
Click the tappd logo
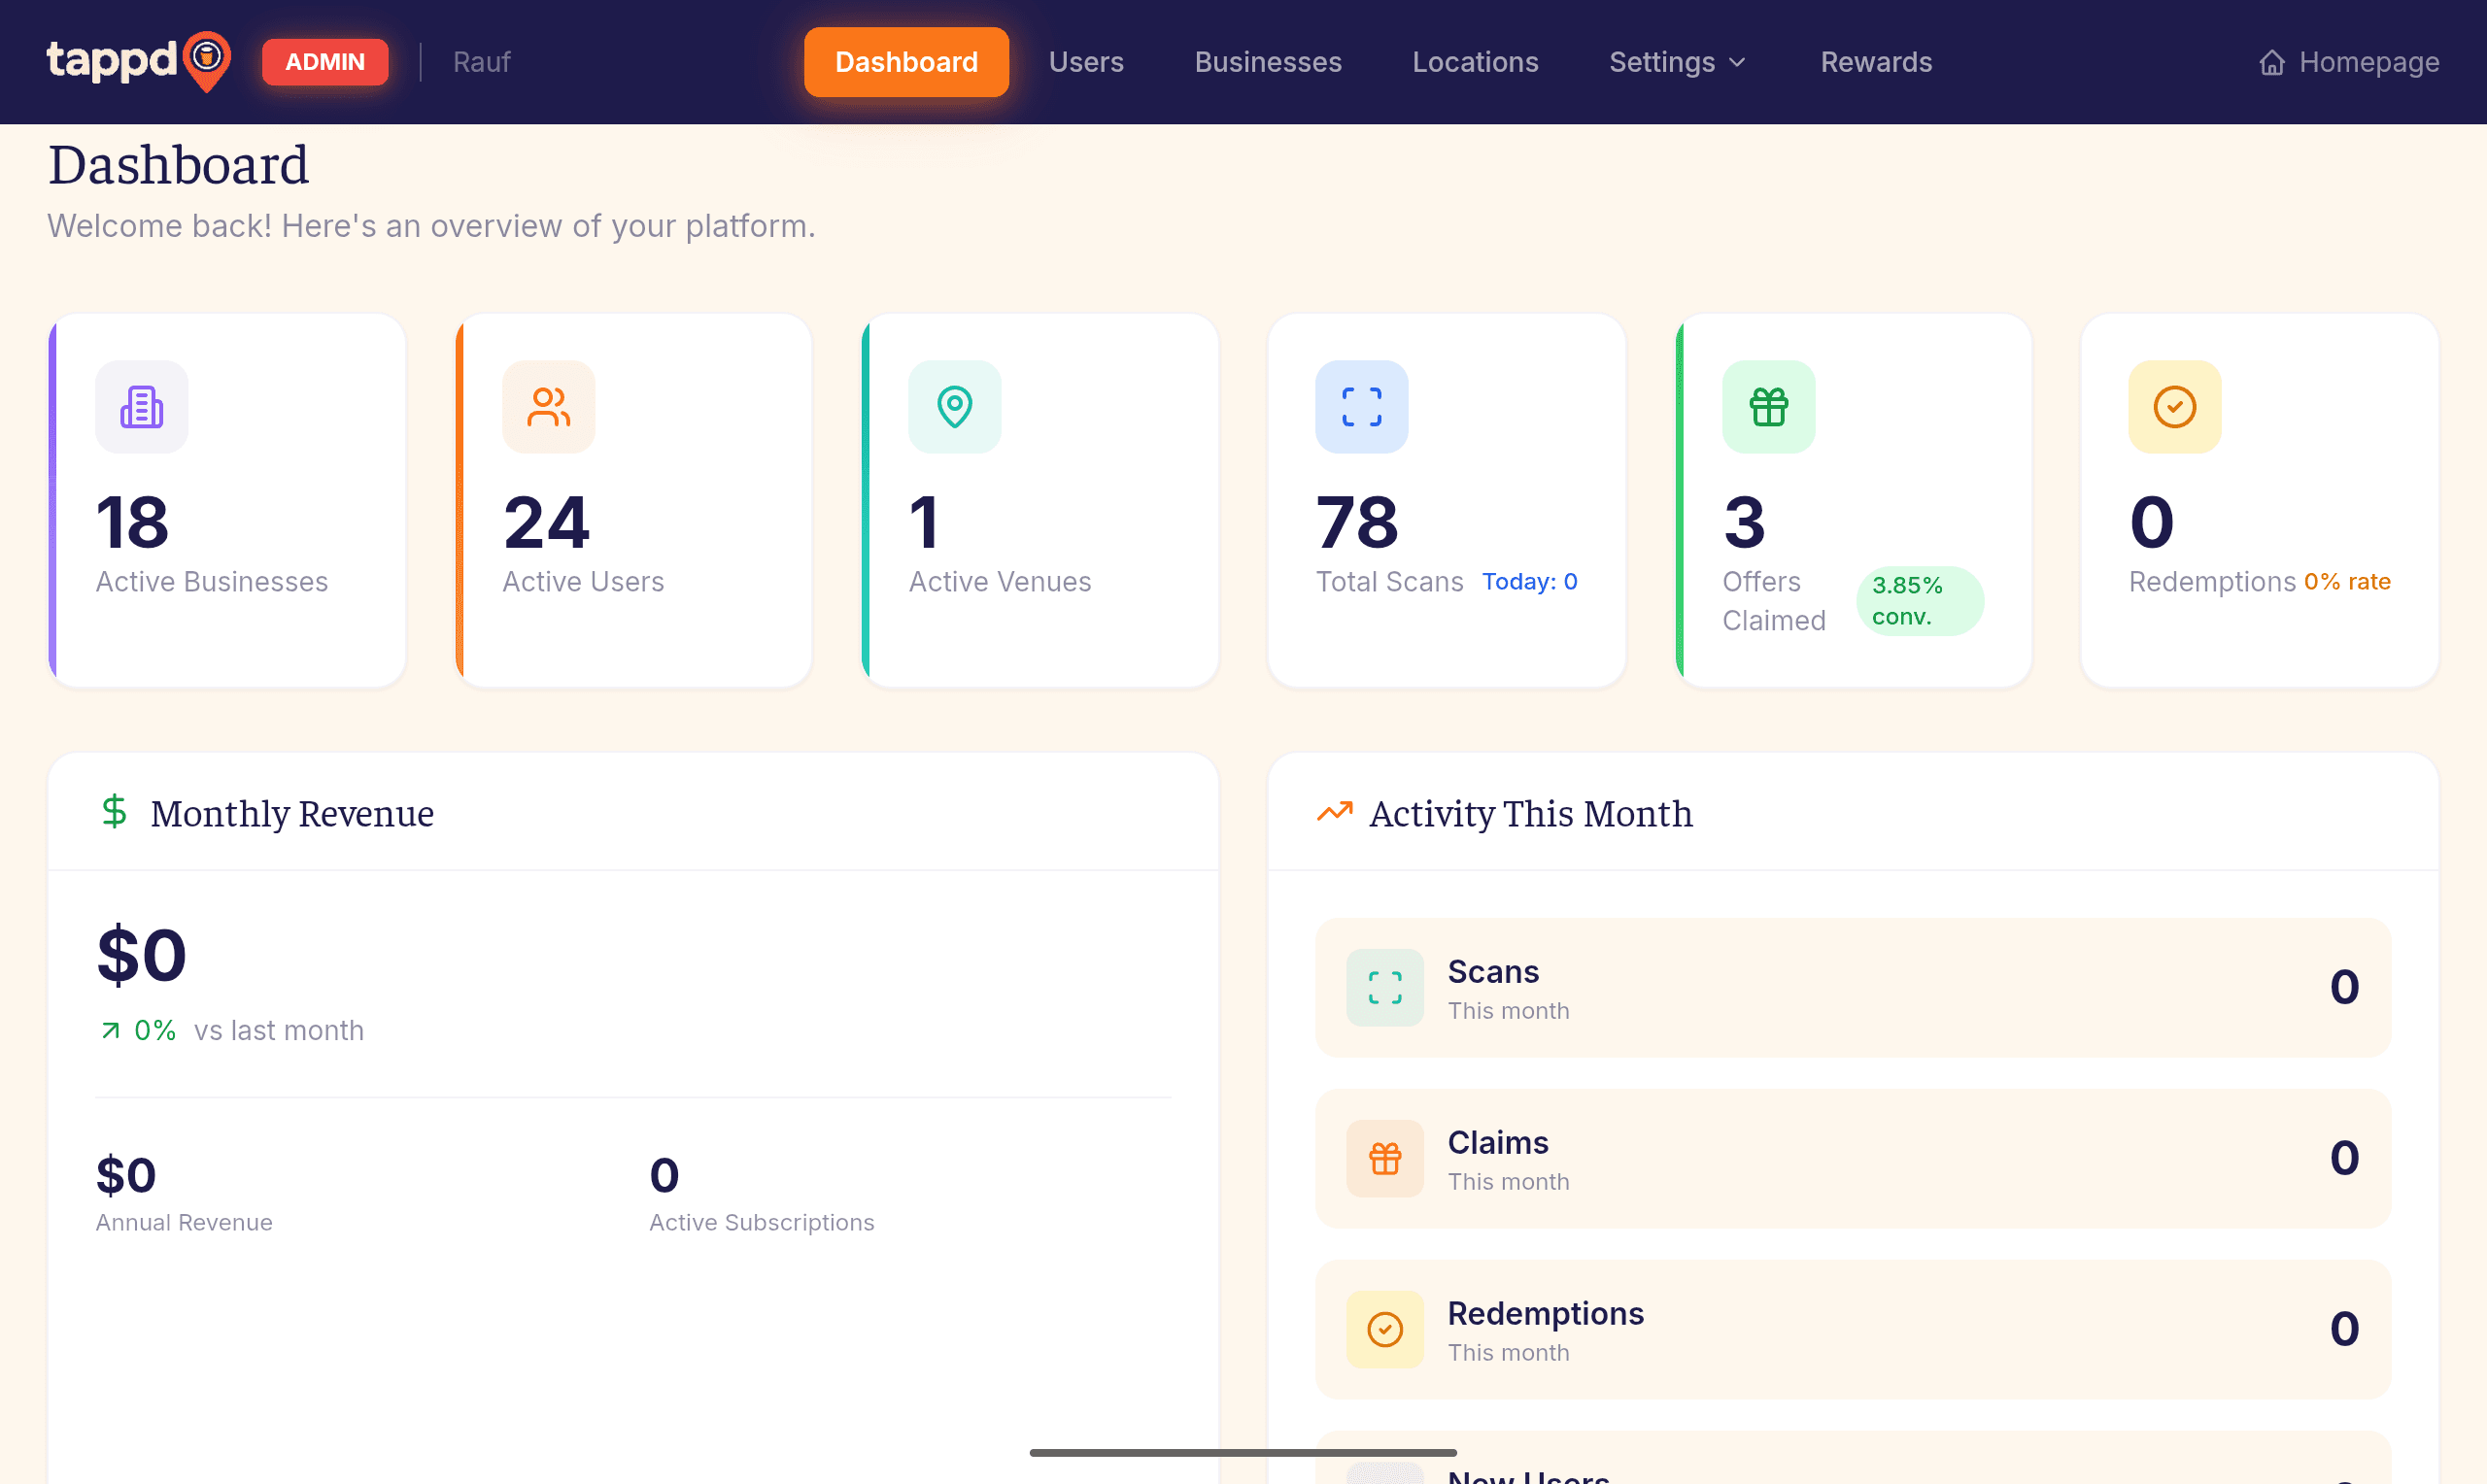[x=139, y=61]
